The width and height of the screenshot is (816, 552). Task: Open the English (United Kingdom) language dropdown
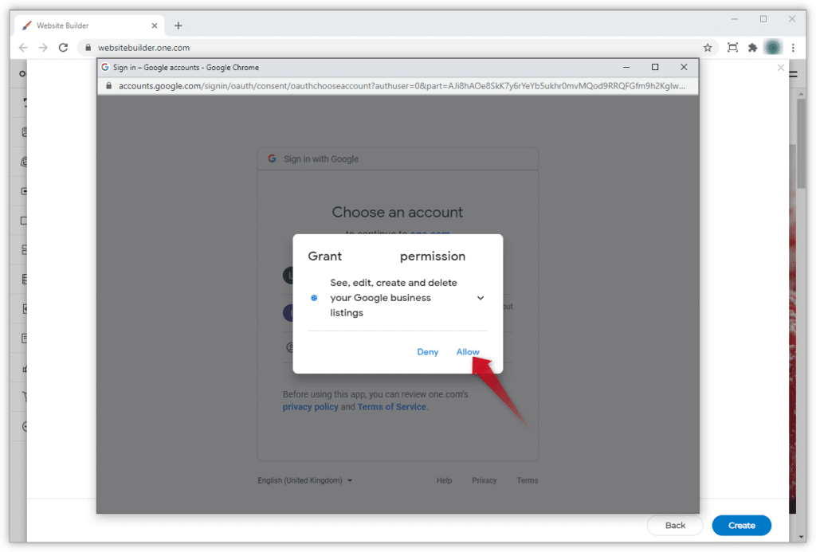[x=304, y=481]
